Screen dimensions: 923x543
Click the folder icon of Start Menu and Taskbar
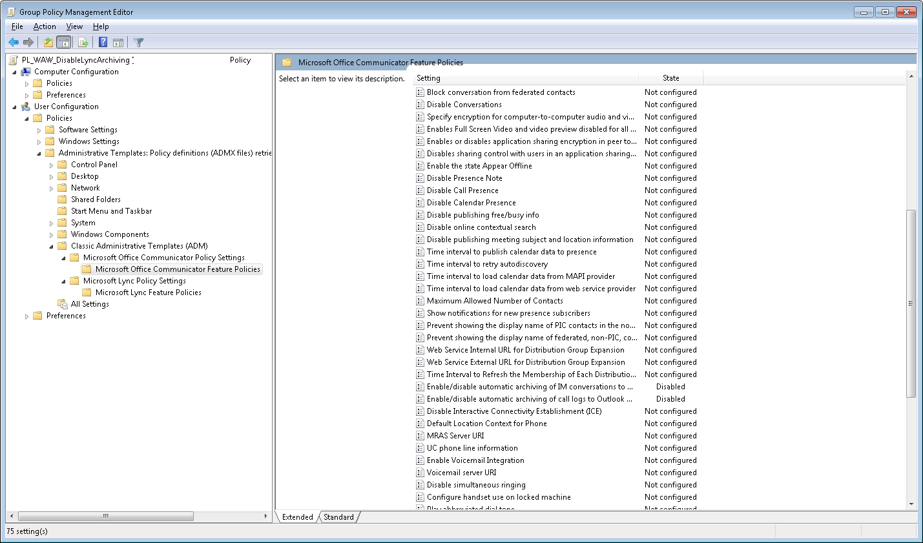pyautogui.click(x=62, y=211)
